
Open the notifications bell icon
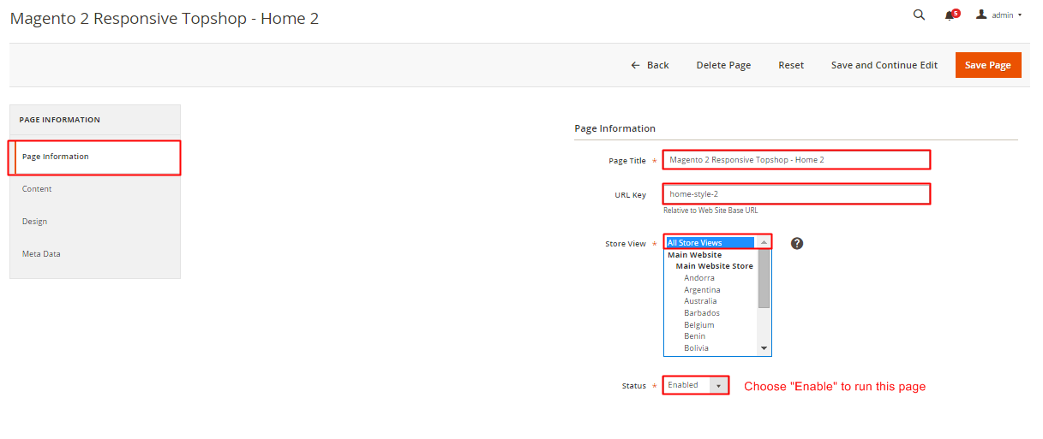(950, 15)
